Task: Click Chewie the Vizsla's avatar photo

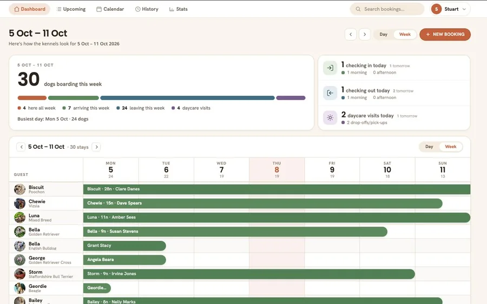Action: click(19, 203)
